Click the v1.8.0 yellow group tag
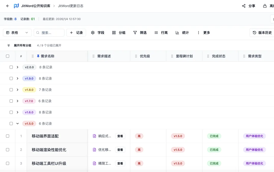 29,90
